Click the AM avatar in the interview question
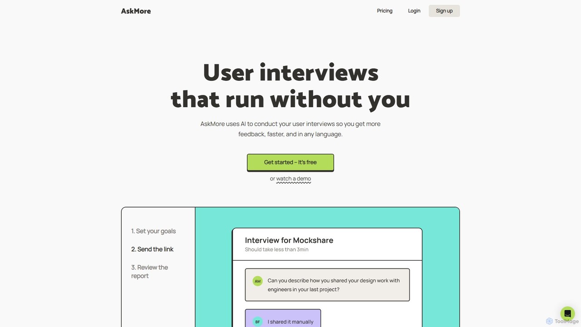 tap(257, 281)
